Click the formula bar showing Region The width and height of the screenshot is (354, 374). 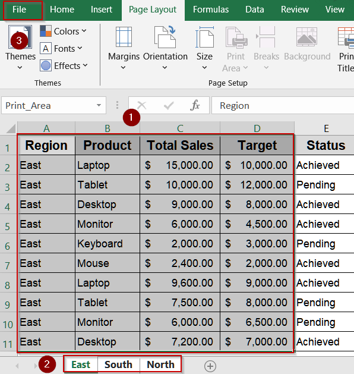(x=283, y=105)
